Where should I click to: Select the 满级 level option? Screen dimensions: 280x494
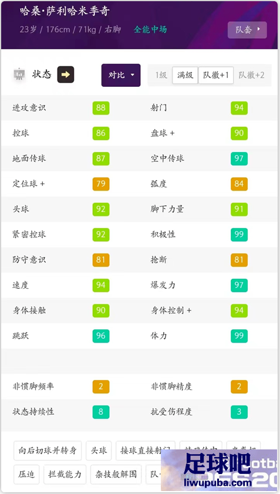pyautogui.click(x=185, y=75)
